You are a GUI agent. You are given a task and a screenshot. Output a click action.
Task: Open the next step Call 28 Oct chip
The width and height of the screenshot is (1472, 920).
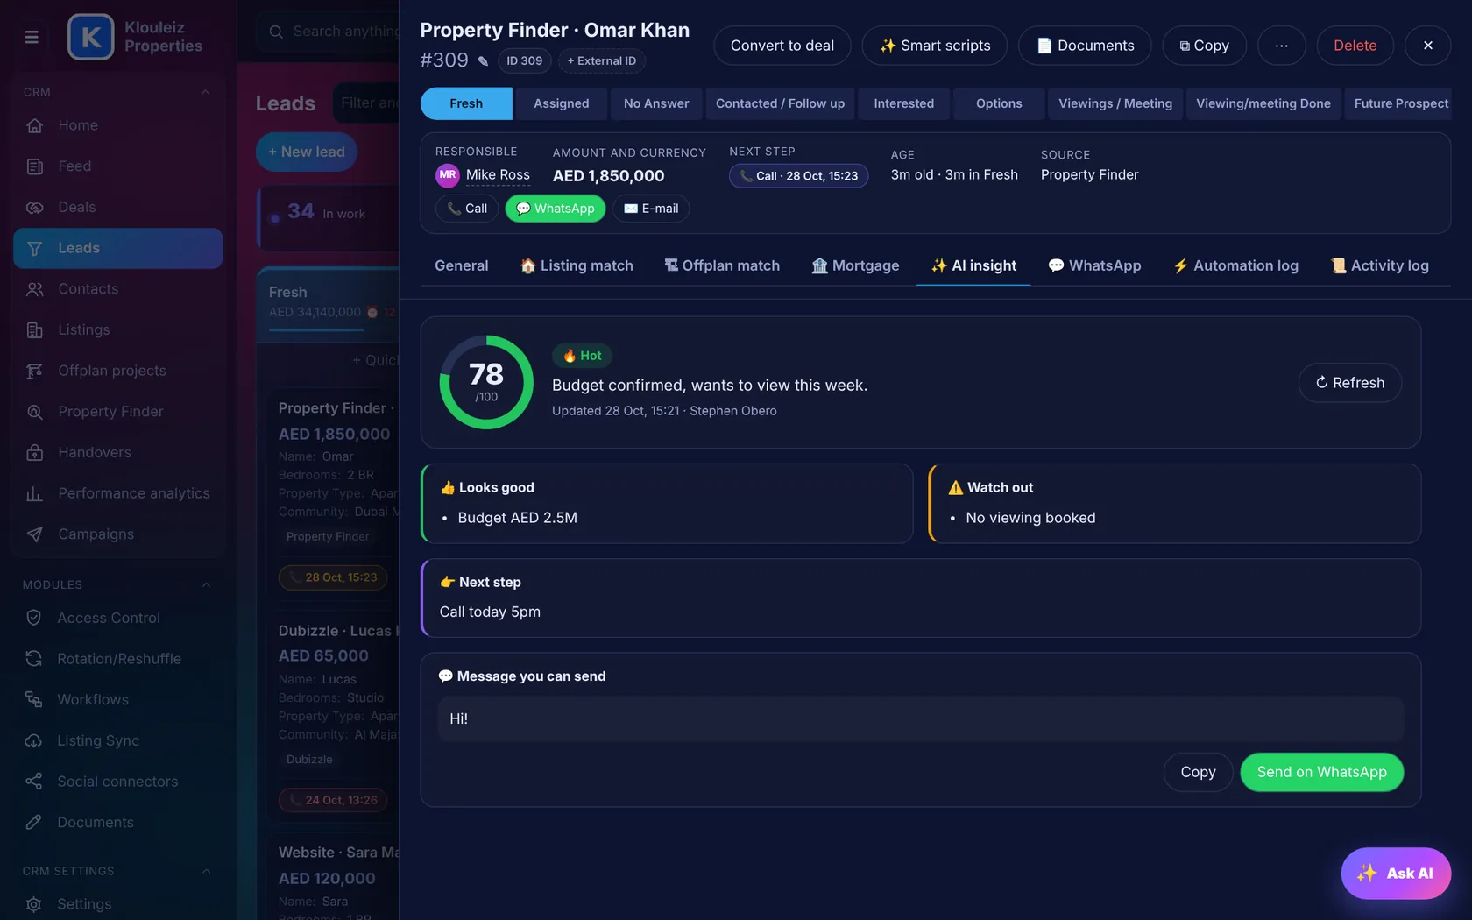(x=798, y=176)
